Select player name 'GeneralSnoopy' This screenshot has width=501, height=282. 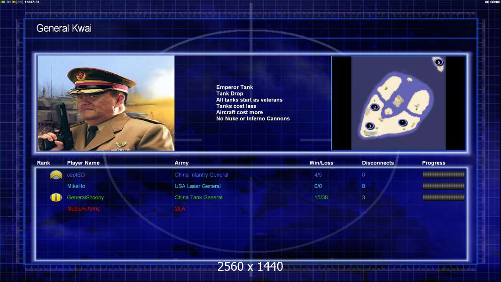click(86, 198)
